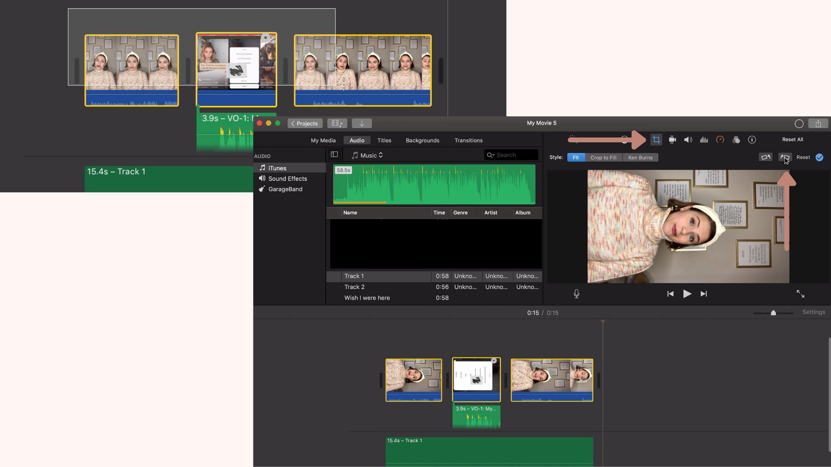Rotate the clip counterclockwise
This screenshot has height=467, width=831.
(x=766, y=157)
